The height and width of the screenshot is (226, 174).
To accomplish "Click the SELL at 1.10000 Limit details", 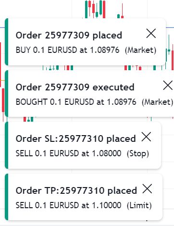I will click(x=84, y=205).
